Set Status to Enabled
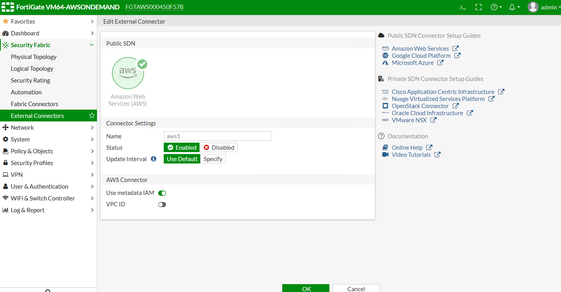The image size is (561, 292). click(182, 147)
